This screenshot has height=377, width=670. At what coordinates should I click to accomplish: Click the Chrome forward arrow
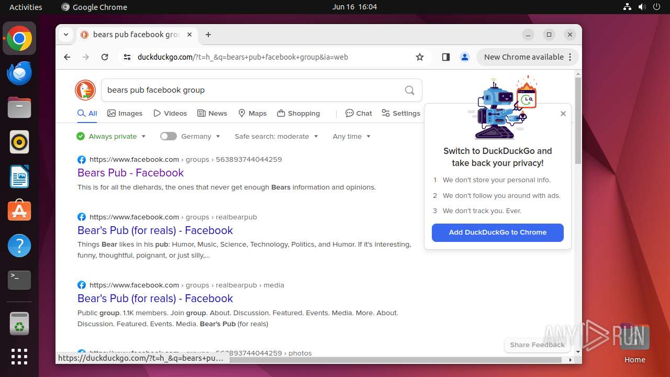coord(86,57)
